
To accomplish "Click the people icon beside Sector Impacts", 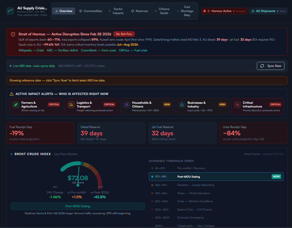I will (x=110, y=11).
